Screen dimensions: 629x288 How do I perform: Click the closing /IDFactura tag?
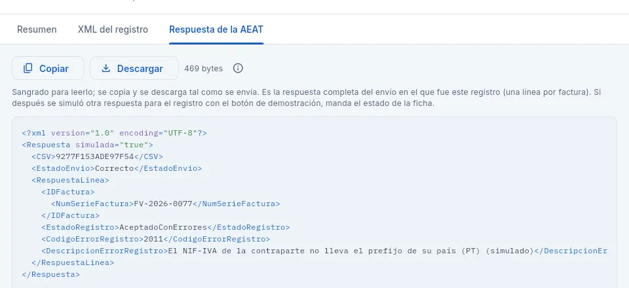(x=70, y=215)
